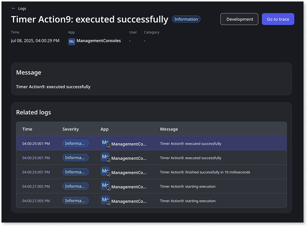Click the Information severity badge in the first row
This screenshot has height=227, width=308.
[75, 143]
